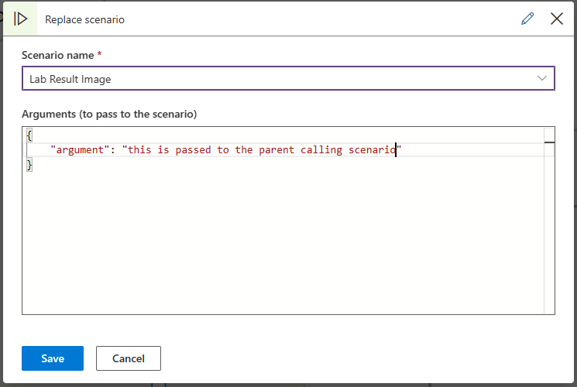Click the red required asterisk

tap(100, 55)
